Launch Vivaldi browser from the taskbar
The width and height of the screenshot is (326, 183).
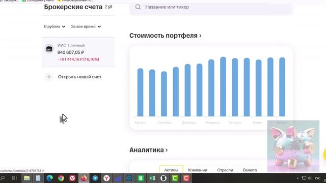(72, 178)
